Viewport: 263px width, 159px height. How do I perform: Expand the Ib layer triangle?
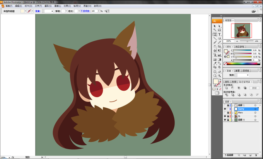(233, 116)
